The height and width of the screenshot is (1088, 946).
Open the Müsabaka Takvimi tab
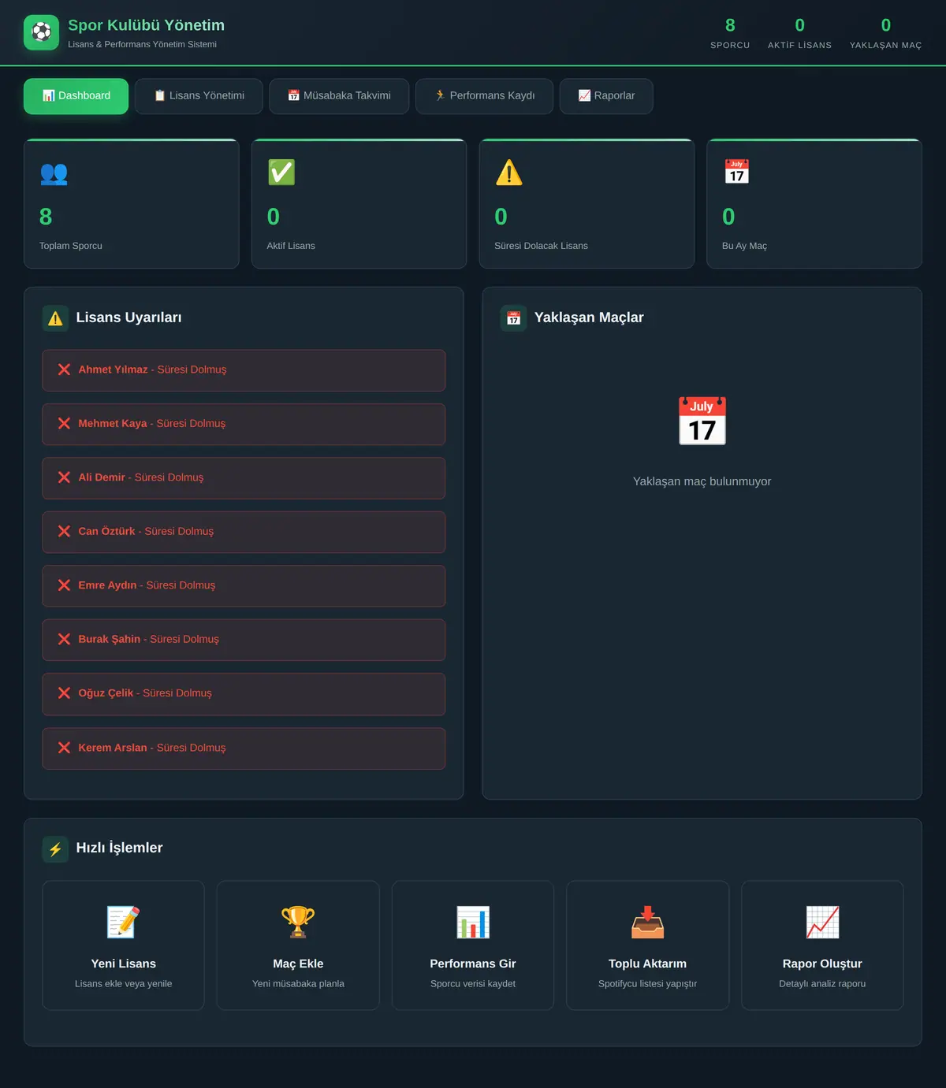tap(339, 96)
